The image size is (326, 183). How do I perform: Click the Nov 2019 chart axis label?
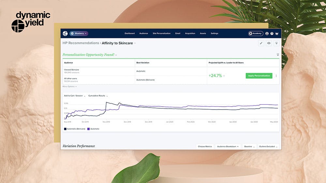pos(106,122)
